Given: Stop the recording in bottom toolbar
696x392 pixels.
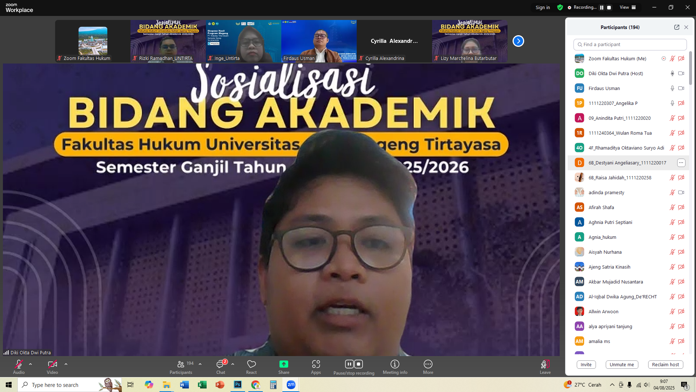Looking at the screenshot, I should click(359, 364).
